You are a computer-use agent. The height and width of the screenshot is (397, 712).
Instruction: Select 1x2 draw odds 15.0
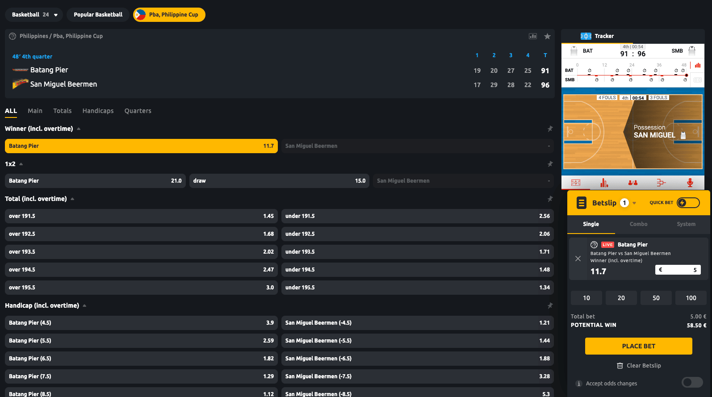(x=279, y=181)
